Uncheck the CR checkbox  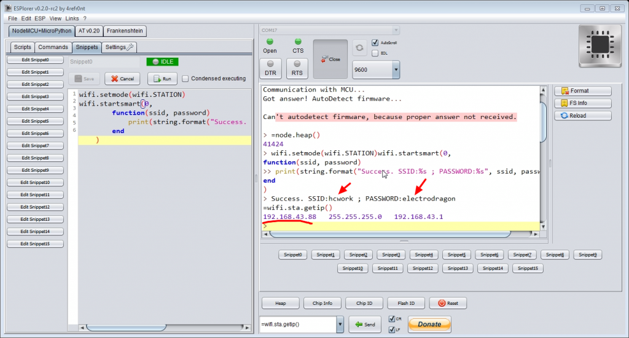click(392, 319)
